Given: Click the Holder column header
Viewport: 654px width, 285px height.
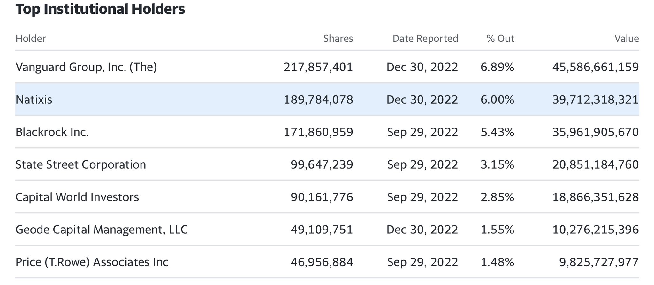Looking at the screenshot, I should pyautogui.click(x=31, y=39).
